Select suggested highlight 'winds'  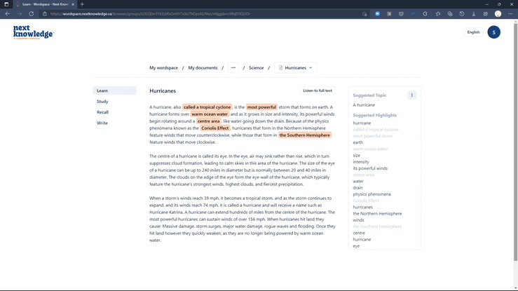click(x=358, y=220)
